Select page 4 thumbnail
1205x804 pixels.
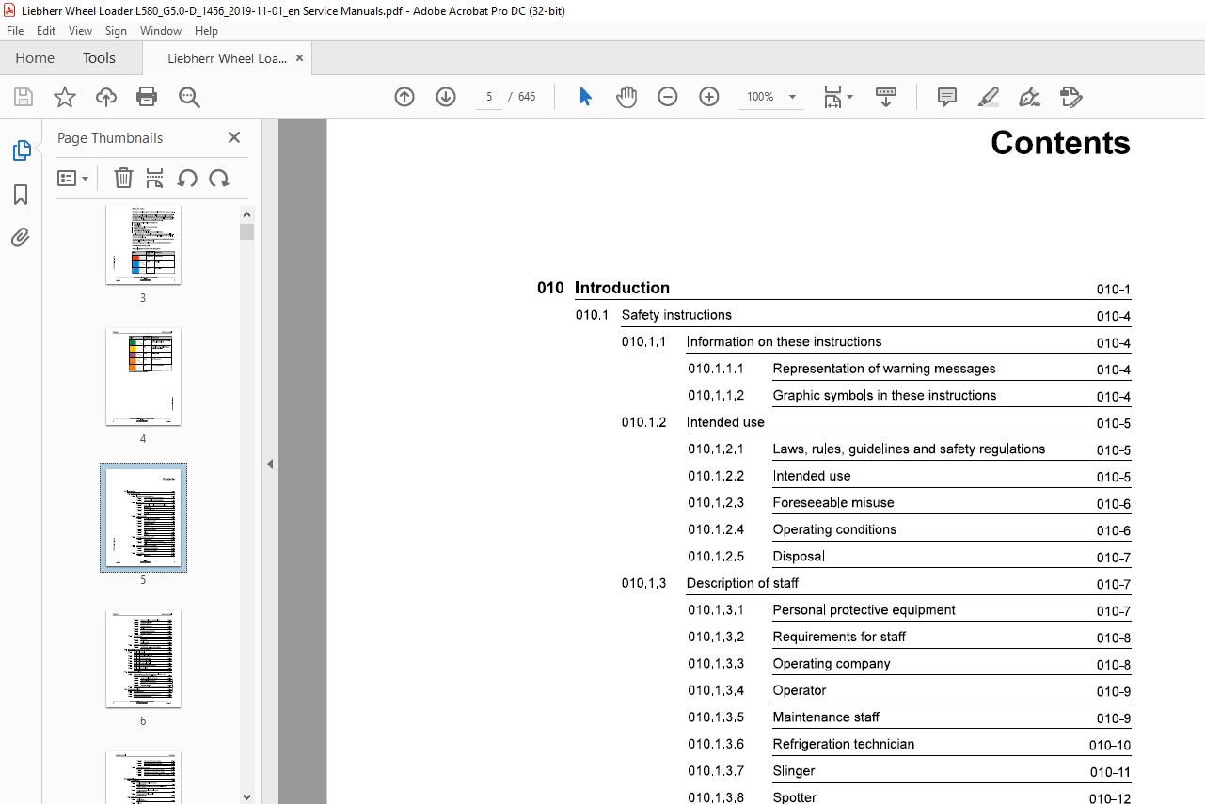(143, 377)
